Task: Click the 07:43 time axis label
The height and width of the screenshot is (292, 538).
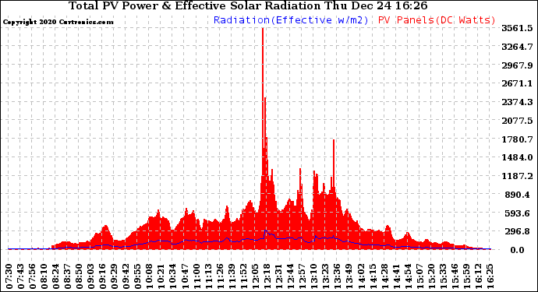Action: (x=21, y=276)
